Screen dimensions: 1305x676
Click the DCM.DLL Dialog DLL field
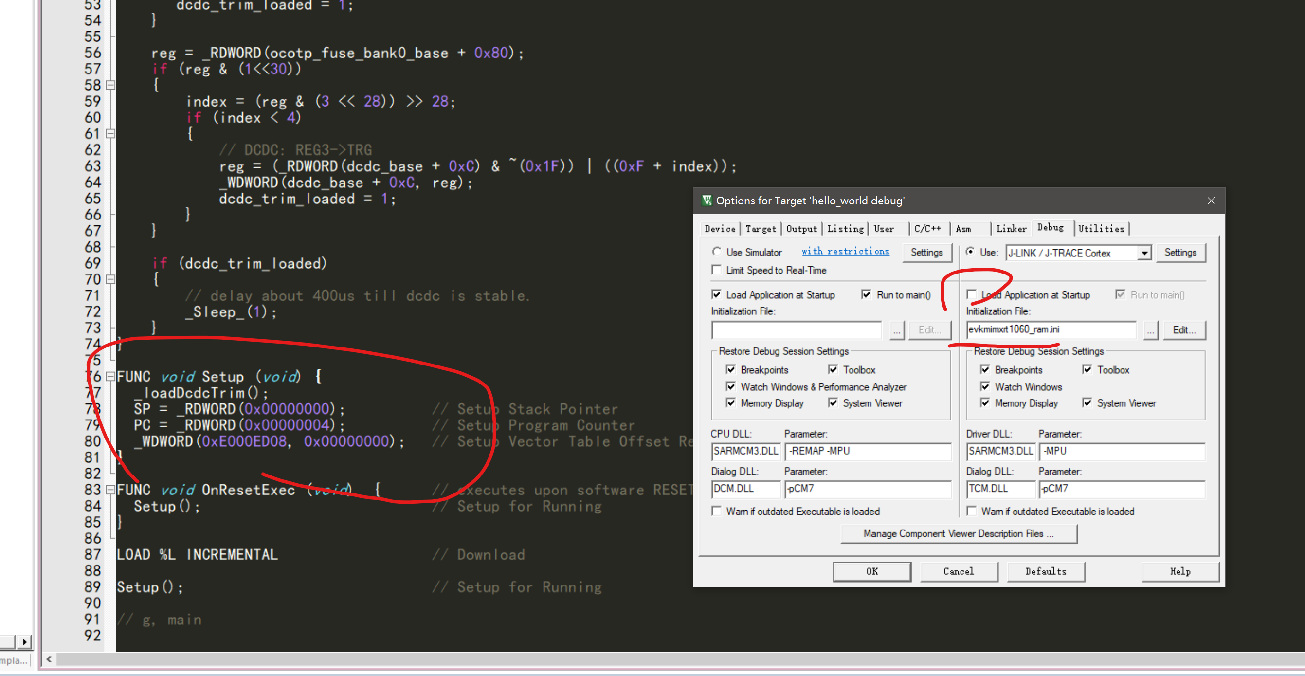click(x=746, y=489)
